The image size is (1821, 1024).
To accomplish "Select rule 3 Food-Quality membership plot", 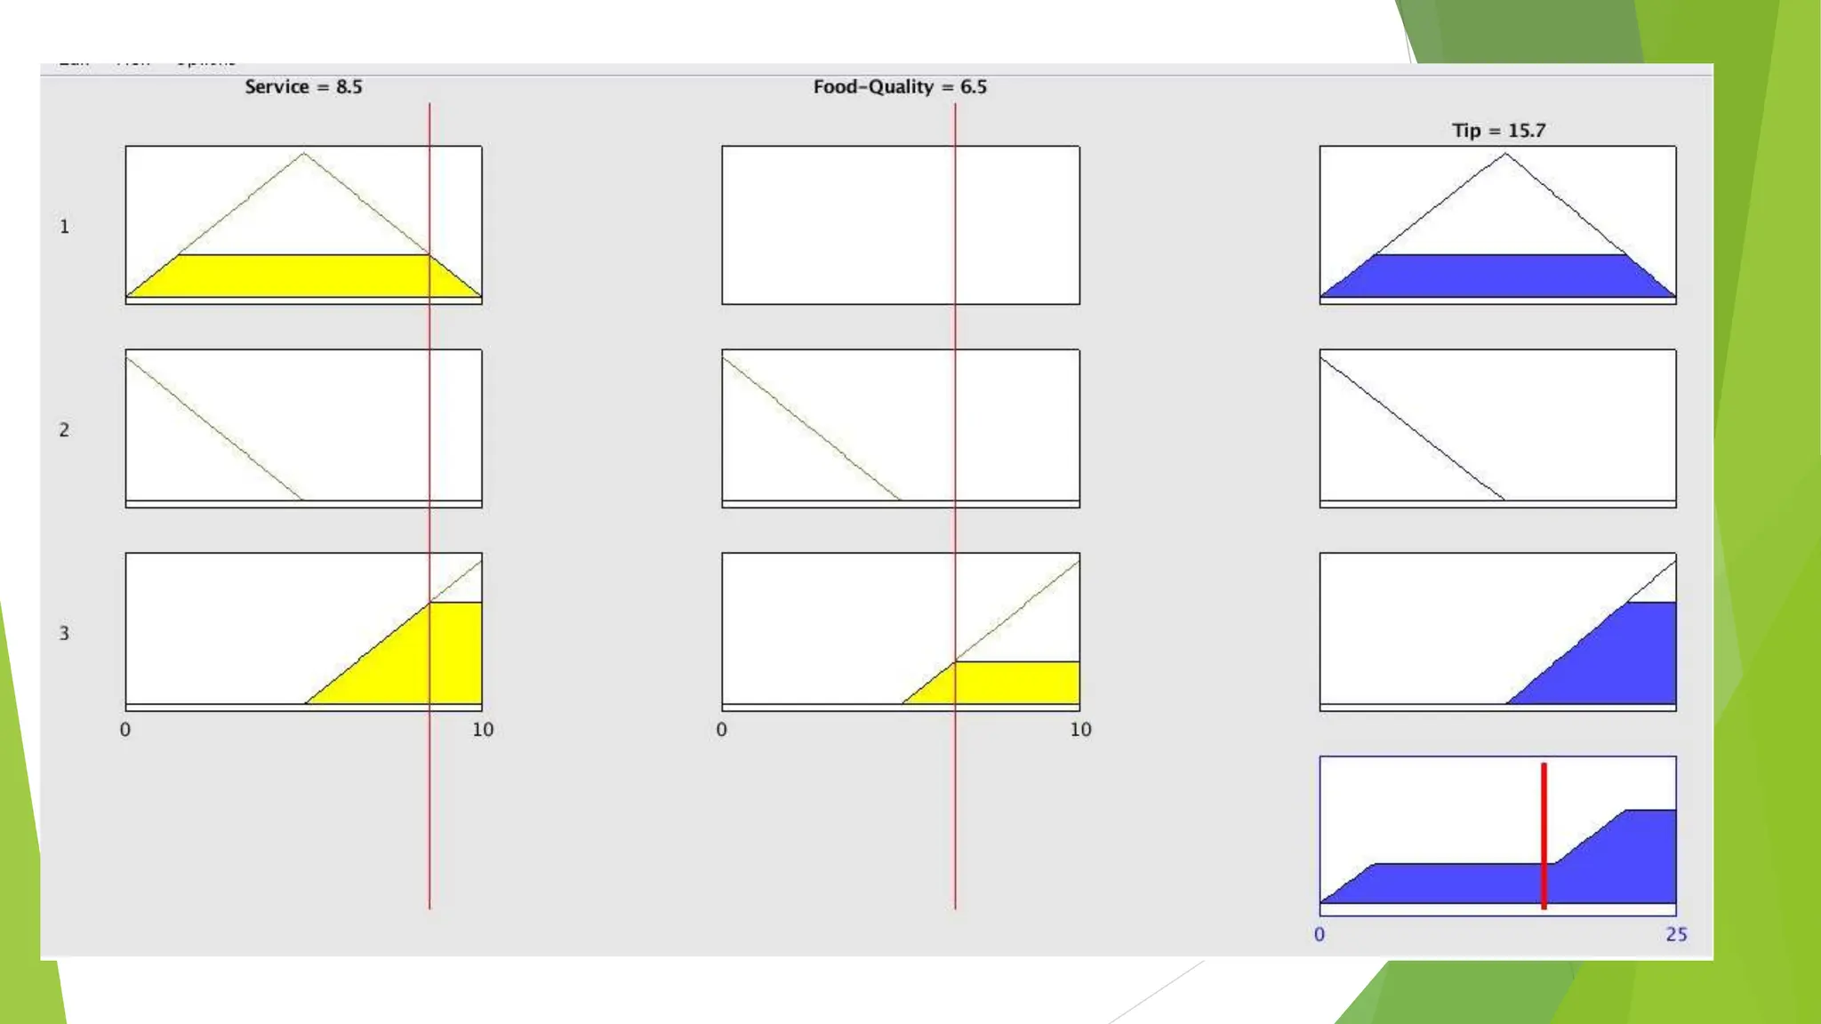I will click(x=900, y=631).
